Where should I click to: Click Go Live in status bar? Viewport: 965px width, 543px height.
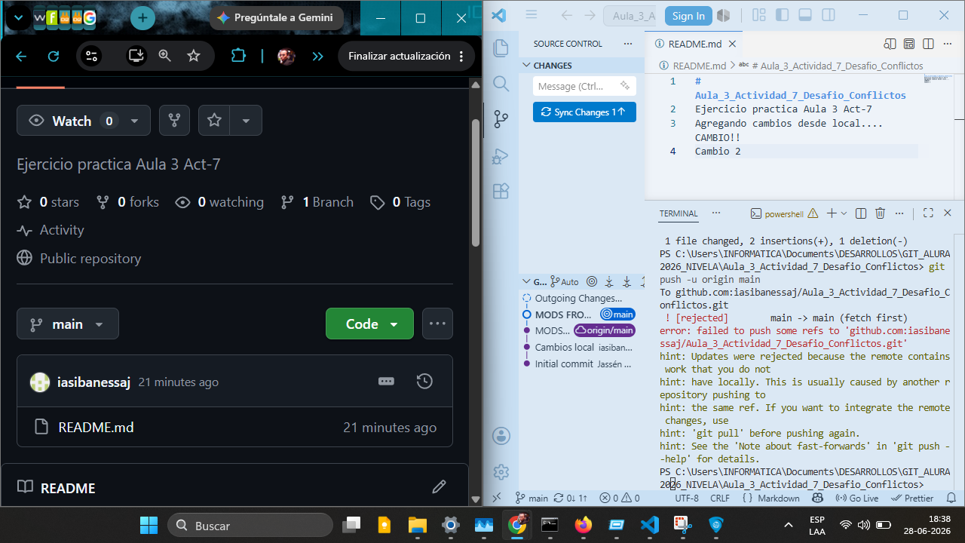[x=857, y=499]
